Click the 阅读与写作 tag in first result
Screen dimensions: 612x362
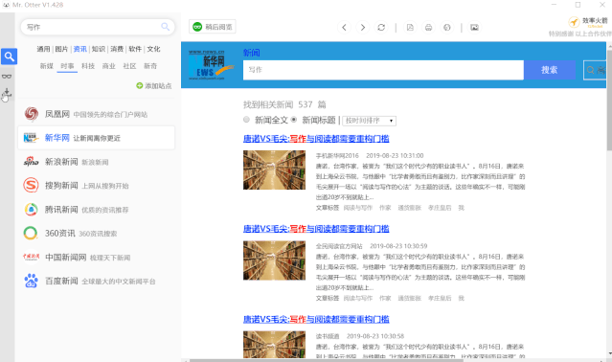tap(358, 208)
